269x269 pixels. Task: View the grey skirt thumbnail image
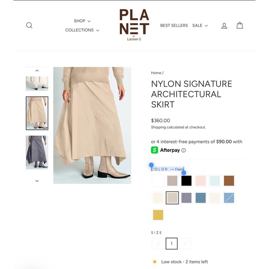point(37,152)
